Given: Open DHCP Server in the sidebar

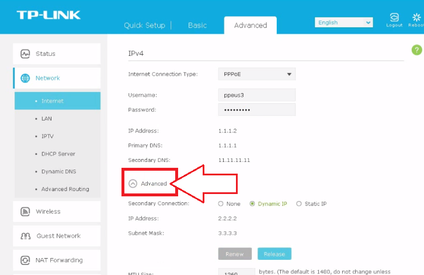Looking at the screenshot, I should (58, 154).
